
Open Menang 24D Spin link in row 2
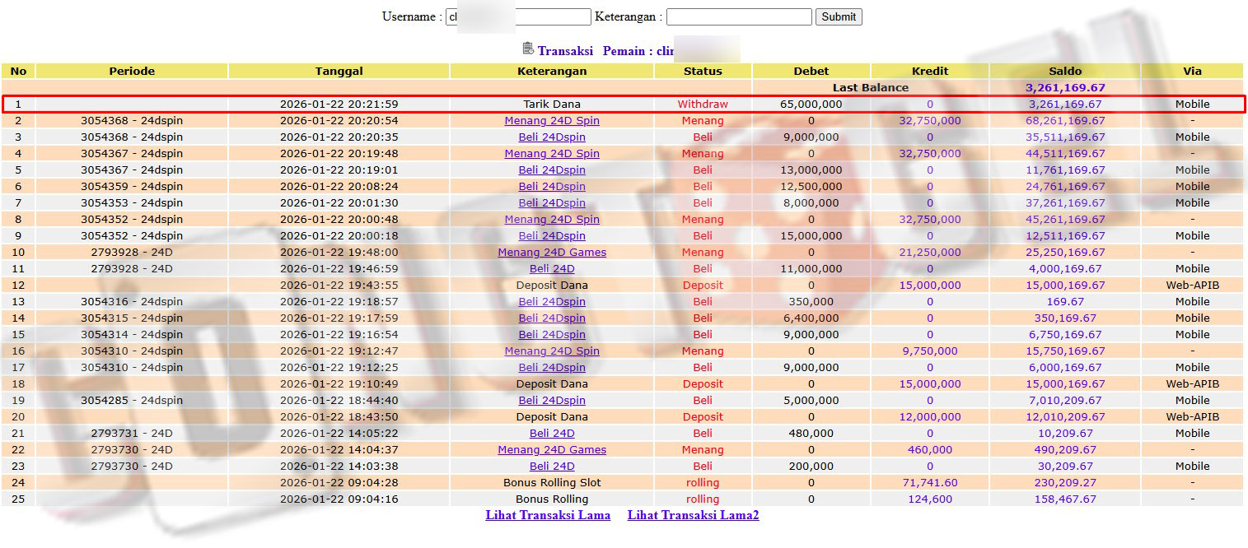click(552, 121)
